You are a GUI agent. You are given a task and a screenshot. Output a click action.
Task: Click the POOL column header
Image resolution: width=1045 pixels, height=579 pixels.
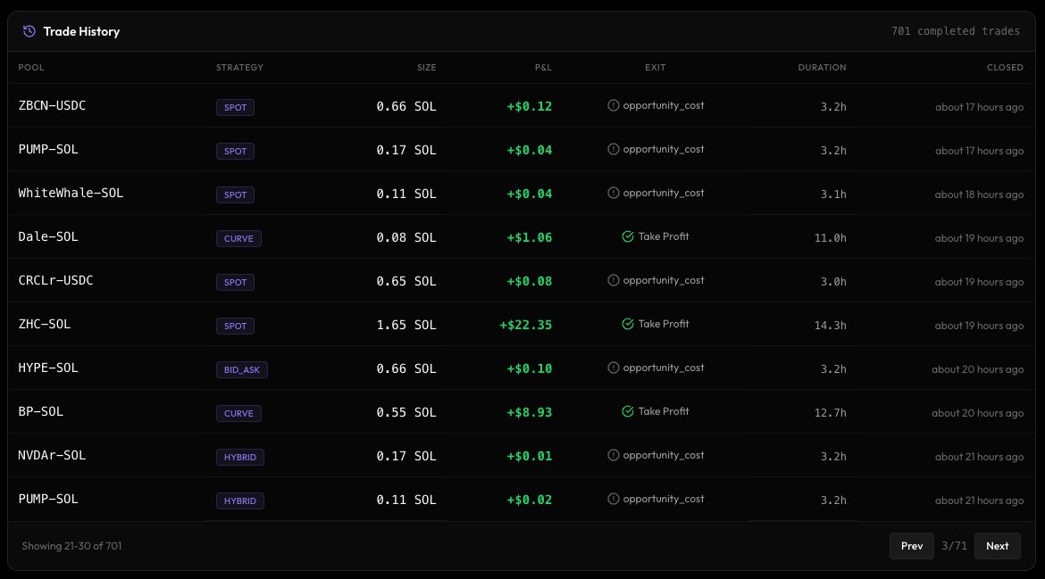tap(31, 67)
